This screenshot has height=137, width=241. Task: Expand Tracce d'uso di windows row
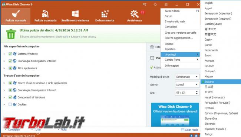point(4,83)
